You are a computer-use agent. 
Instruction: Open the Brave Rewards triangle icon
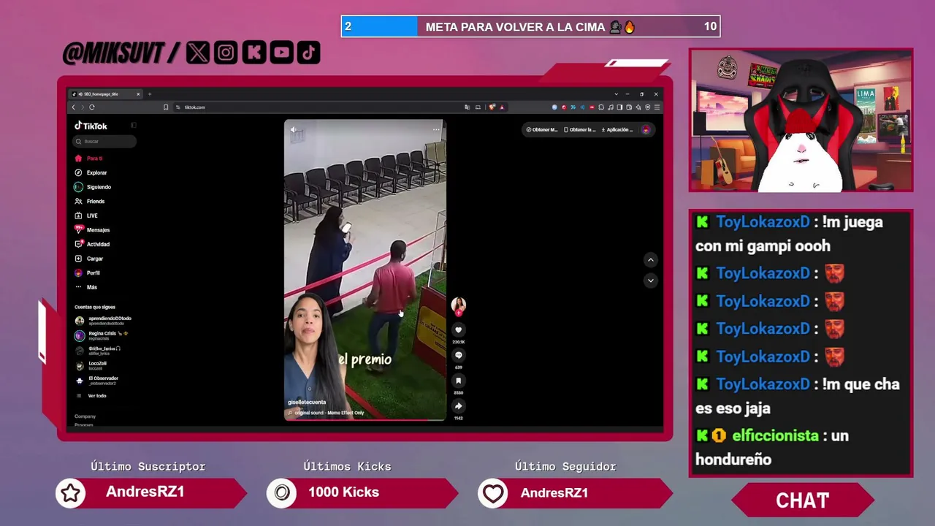point(502,107)
